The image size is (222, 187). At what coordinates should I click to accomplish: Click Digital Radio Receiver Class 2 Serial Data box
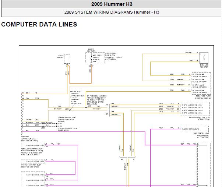33,161
